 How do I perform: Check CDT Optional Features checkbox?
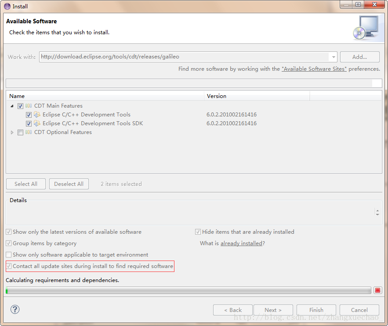click(20, 132)
